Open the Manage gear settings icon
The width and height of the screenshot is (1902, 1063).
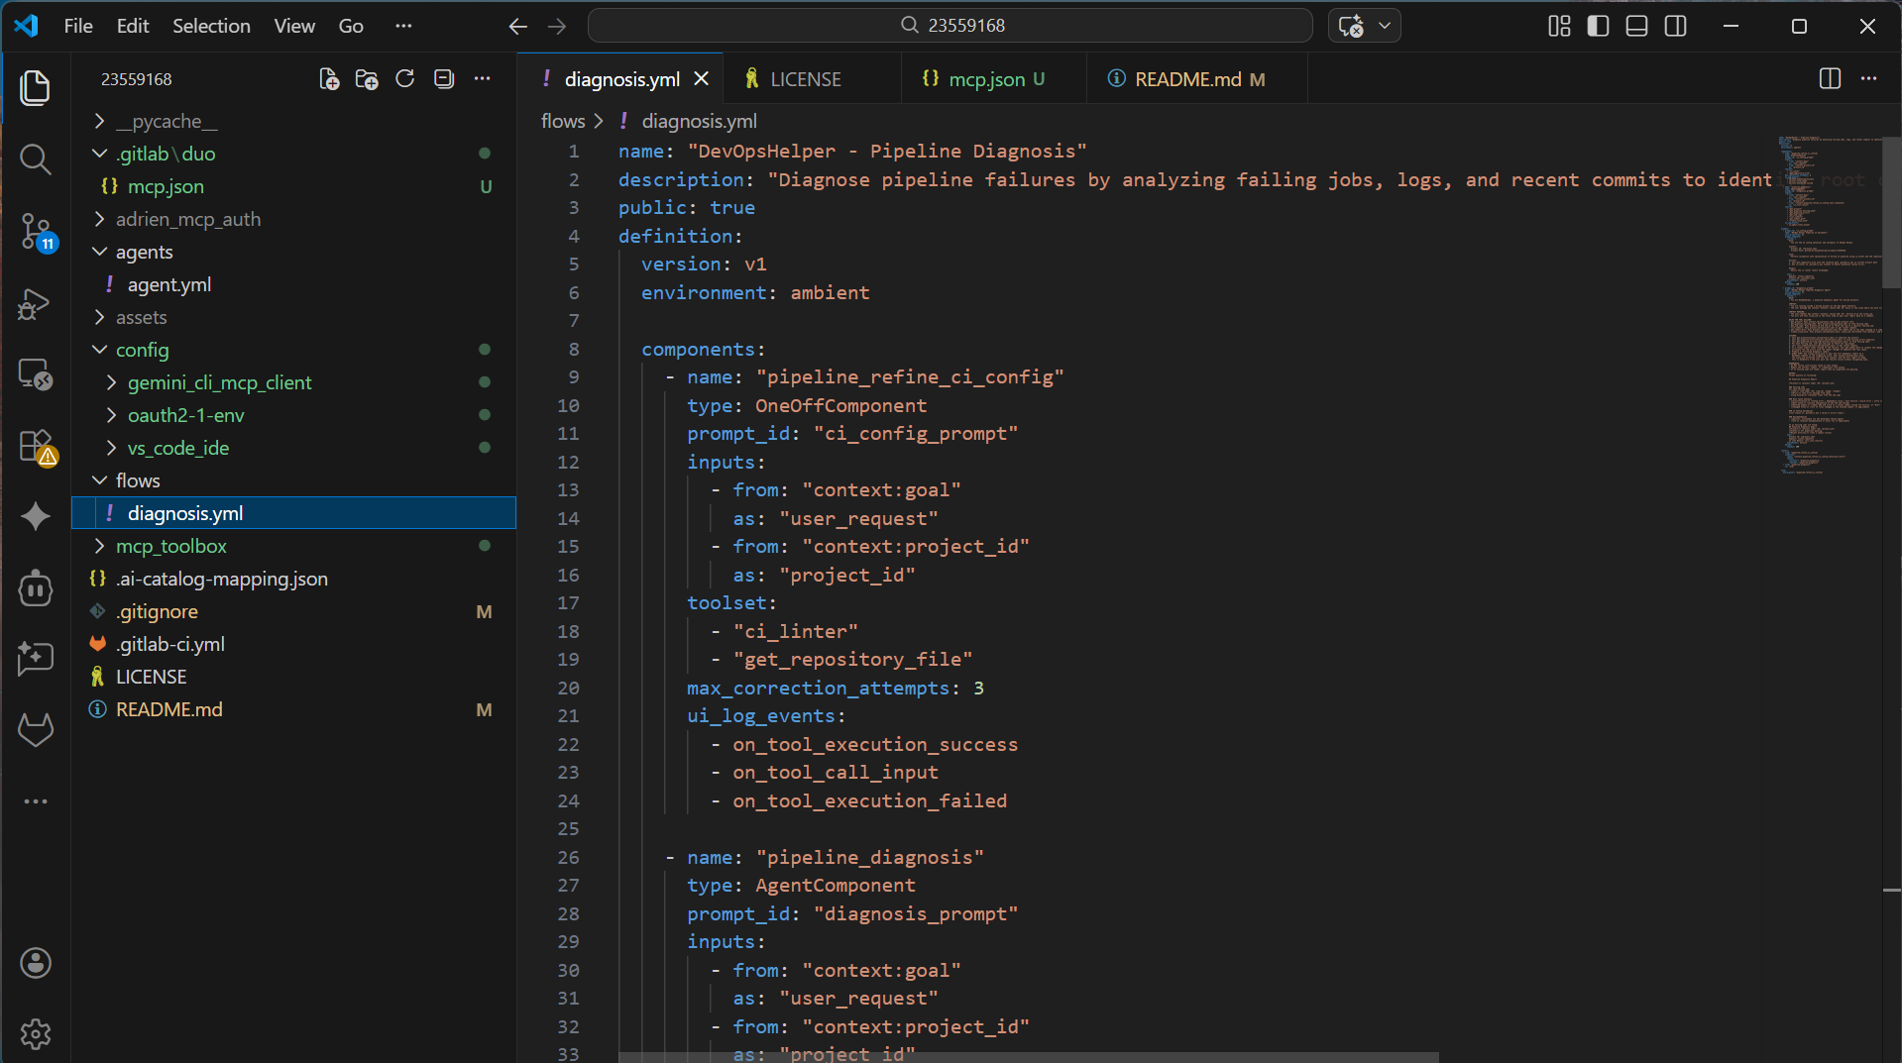(36, 1033)
